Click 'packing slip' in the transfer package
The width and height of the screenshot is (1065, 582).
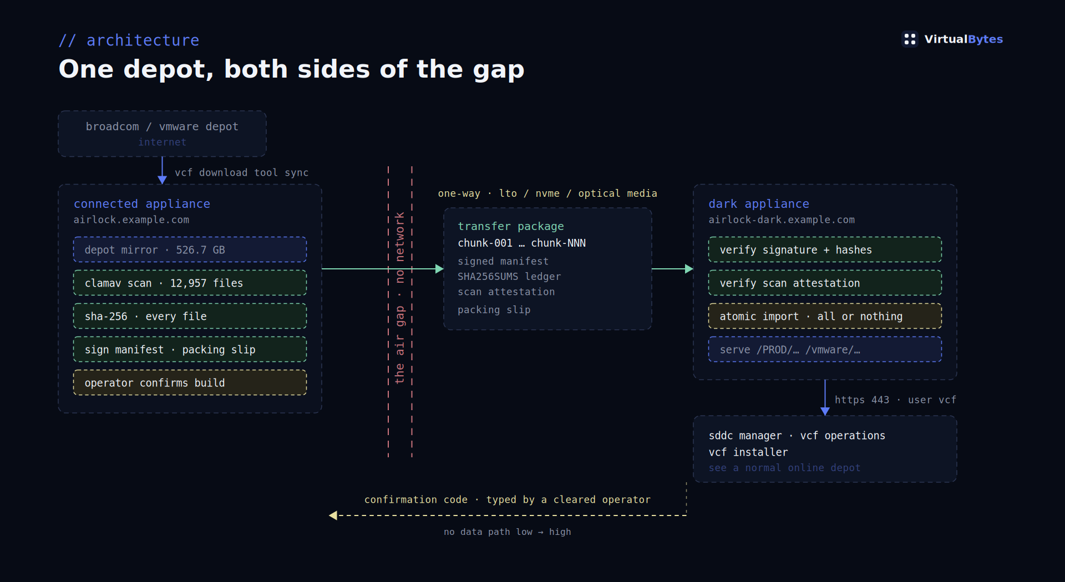point(494,310)
